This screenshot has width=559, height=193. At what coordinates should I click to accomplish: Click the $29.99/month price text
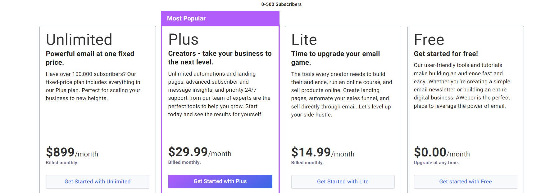click(x=199, y=153)
